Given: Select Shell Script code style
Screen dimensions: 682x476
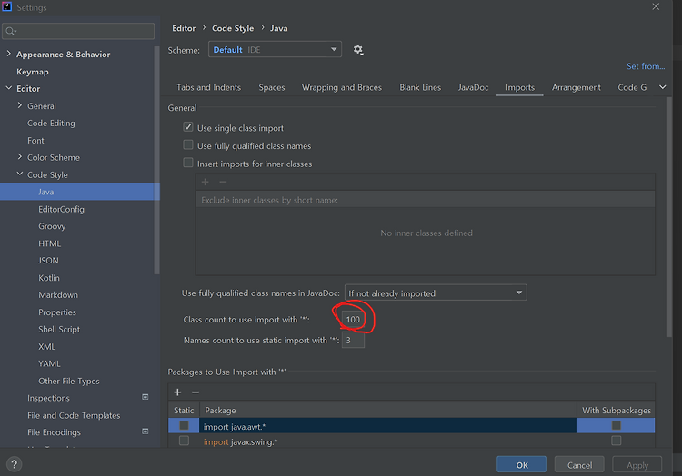Looking at the screenshot, I should [59, 329].
